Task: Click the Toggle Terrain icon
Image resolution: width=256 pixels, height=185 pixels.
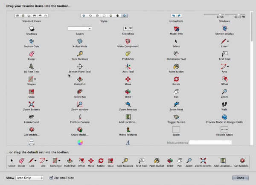Action: click(x=176, y=117)
